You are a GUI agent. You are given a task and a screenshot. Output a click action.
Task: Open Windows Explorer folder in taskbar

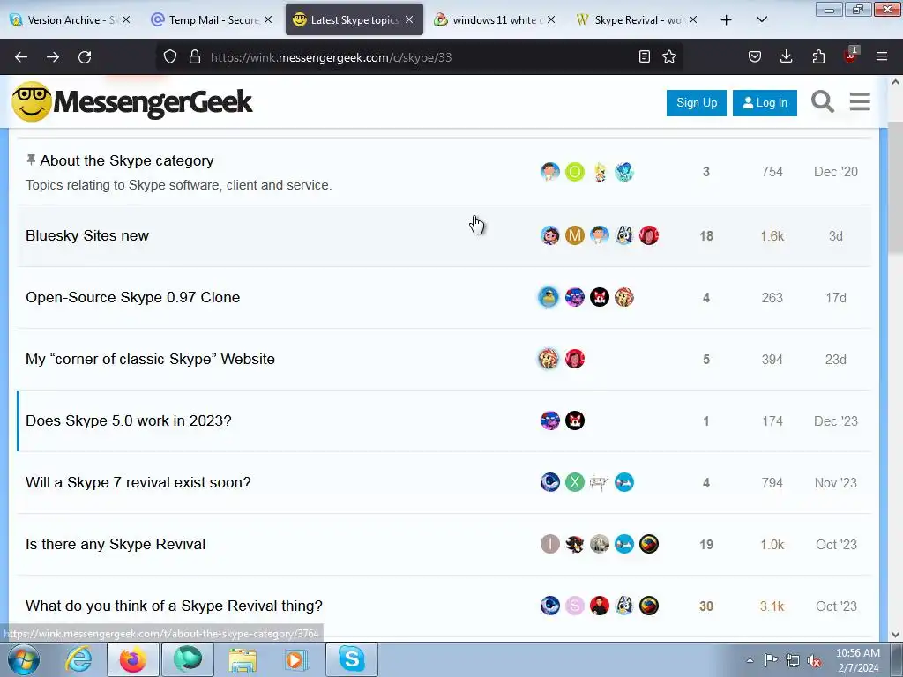[x=243, y=659]
